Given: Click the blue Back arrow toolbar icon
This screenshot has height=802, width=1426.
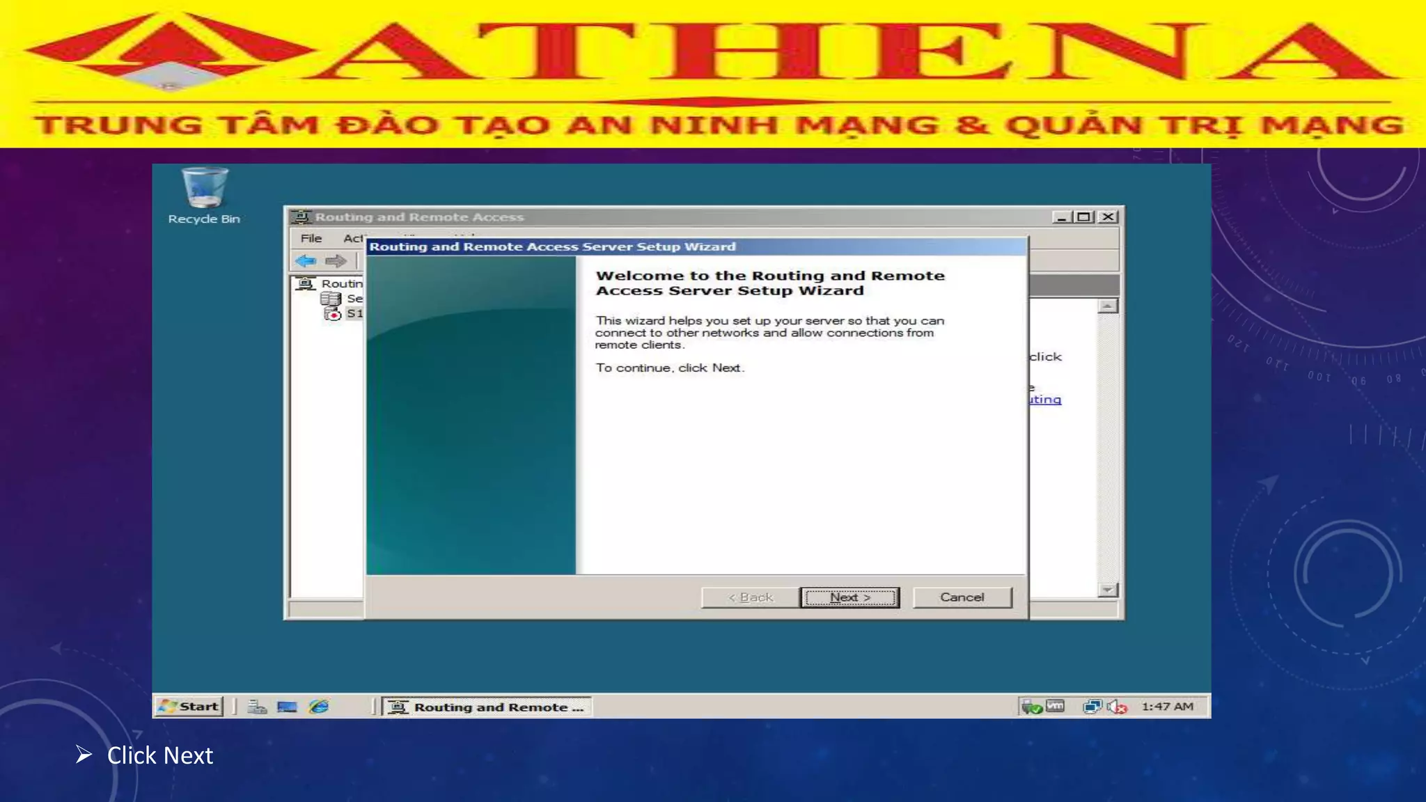Looking at the screenshot, I should point(306,261).
